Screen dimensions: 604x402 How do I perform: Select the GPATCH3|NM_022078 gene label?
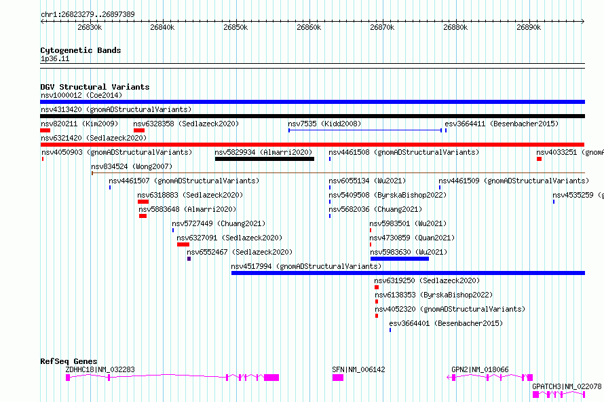point(567,386)
